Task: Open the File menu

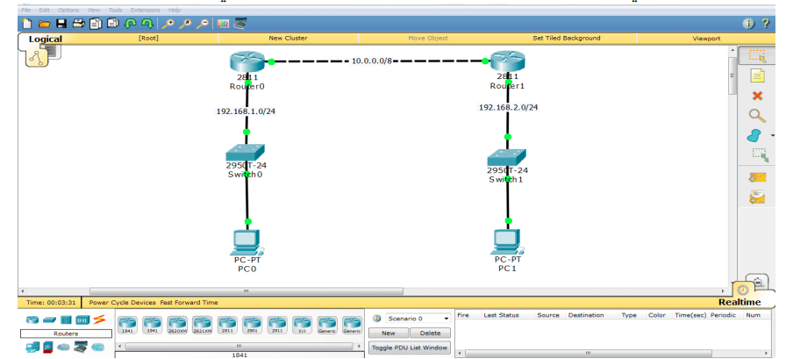Action: click(x=25, y=10)
